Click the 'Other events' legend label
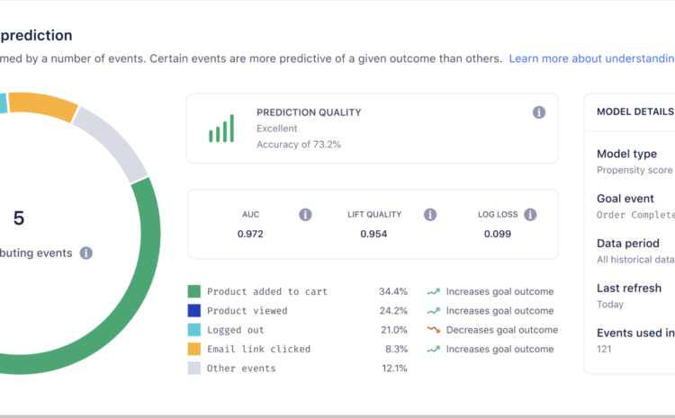Viewport: 675px width, 418px height. (x=241, y=369)
